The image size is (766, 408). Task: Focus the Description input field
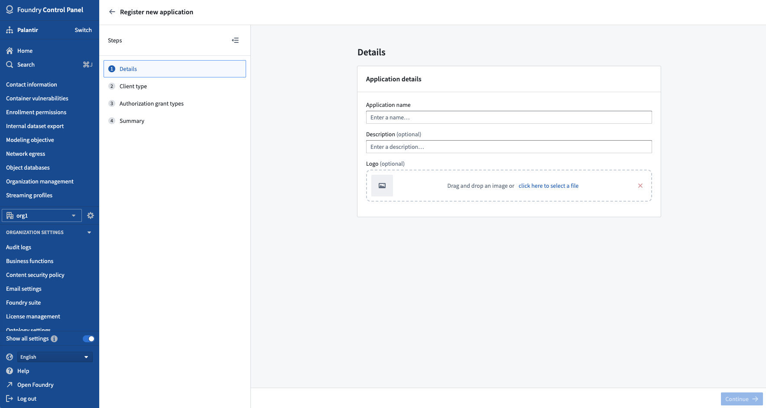pos(509,147)
